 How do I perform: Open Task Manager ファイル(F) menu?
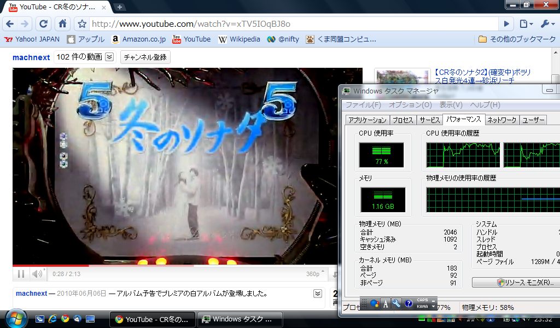click(x=363, y=105)
